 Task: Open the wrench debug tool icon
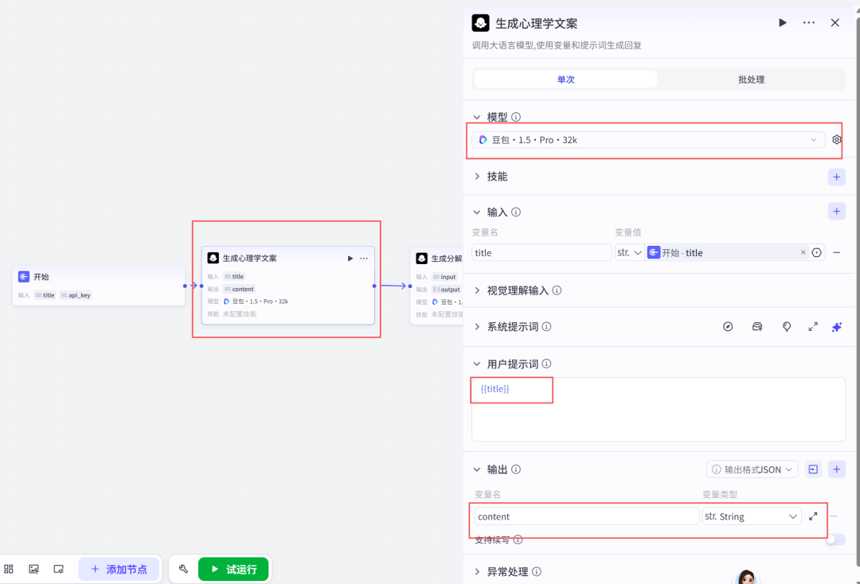click(183, 569)
